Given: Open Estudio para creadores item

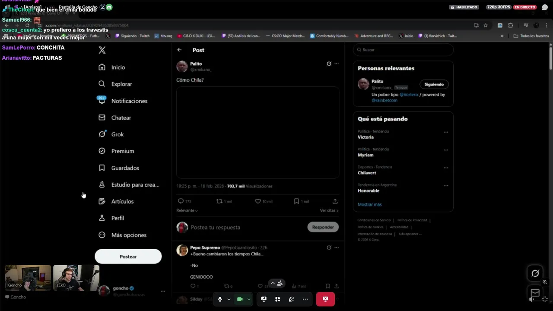Looking at the screenshot, I should tap(129, 185).
